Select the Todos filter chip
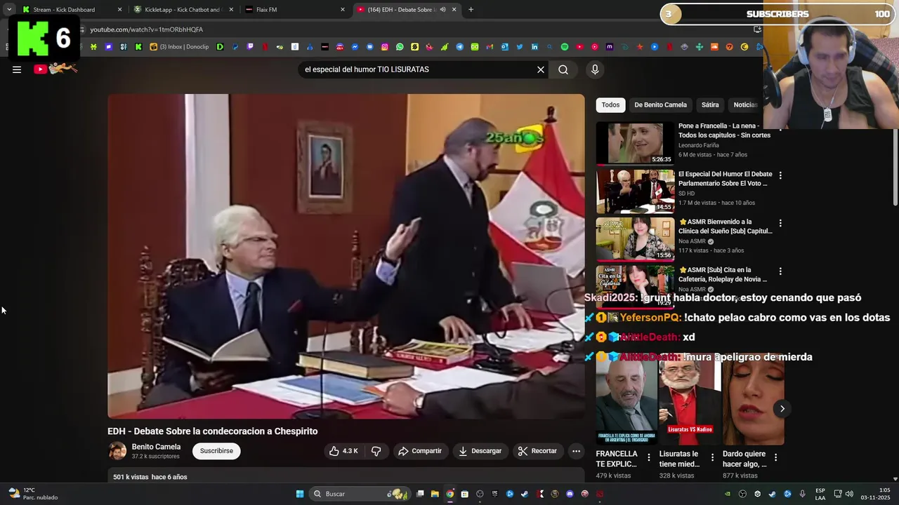Image resolution: width=899 pixels, height=505 pixels. click(610, 105)
